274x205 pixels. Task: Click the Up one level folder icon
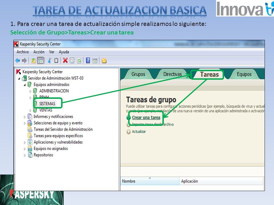[33, 61]
